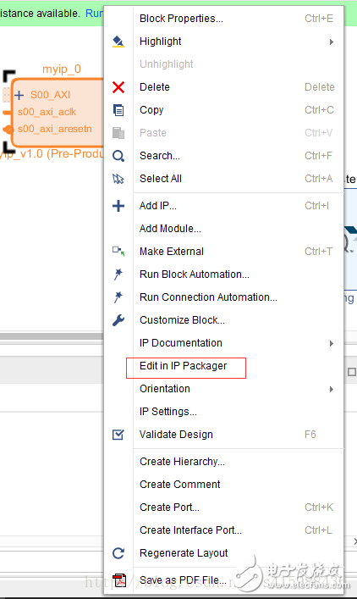Click the blue plus Add IP icon
Screen dimensions: 357x599
pos(118,206)
